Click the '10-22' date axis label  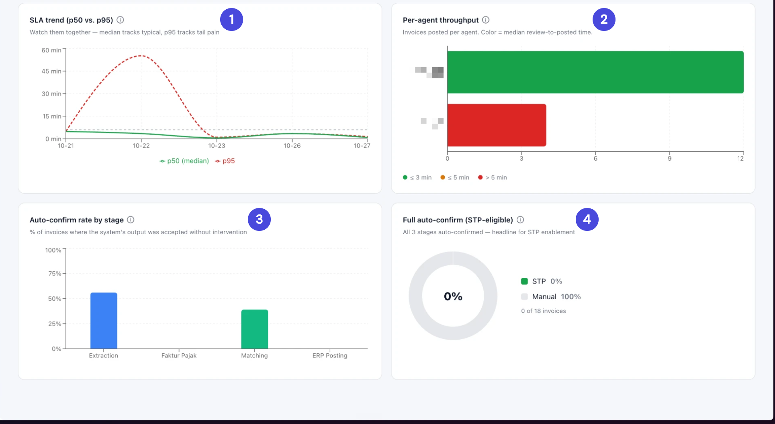coord(141,146)
